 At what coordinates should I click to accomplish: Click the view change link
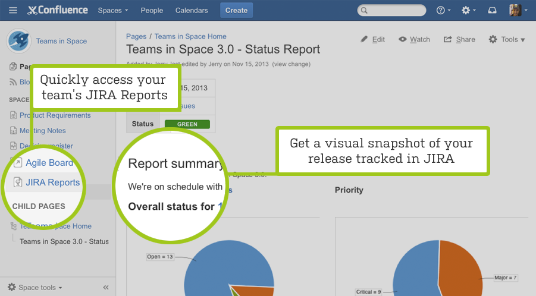(291, 64)
